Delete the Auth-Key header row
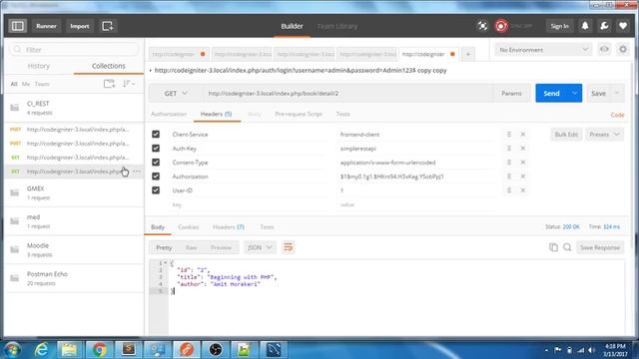Viewport: 639px width, 359px height. tap(523, 149)
